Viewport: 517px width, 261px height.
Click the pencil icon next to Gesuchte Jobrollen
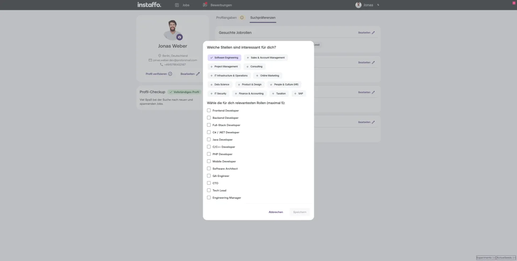[x=373, y=33]
